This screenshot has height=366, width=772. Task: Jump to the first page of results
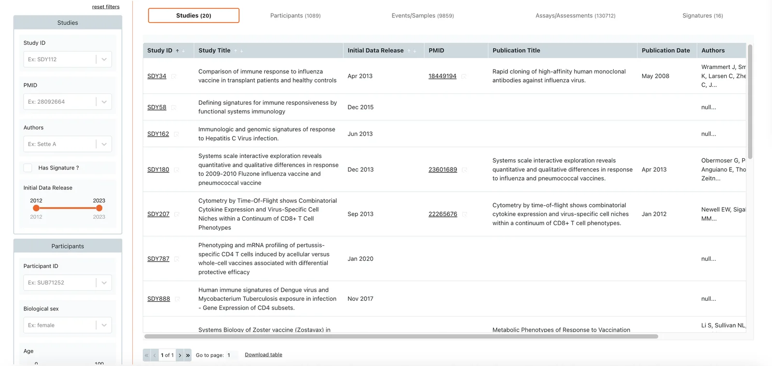pos(147,355)
